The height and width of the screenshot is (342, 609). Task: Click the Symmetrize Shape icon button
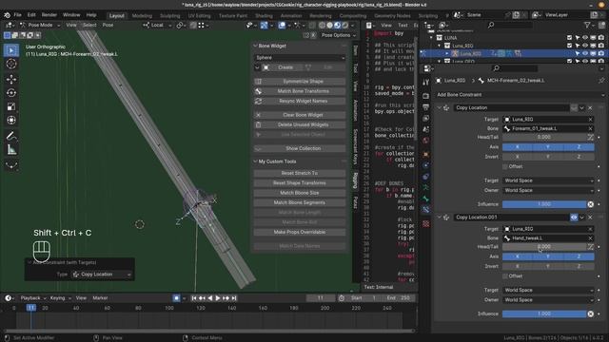tap(258, 82)
